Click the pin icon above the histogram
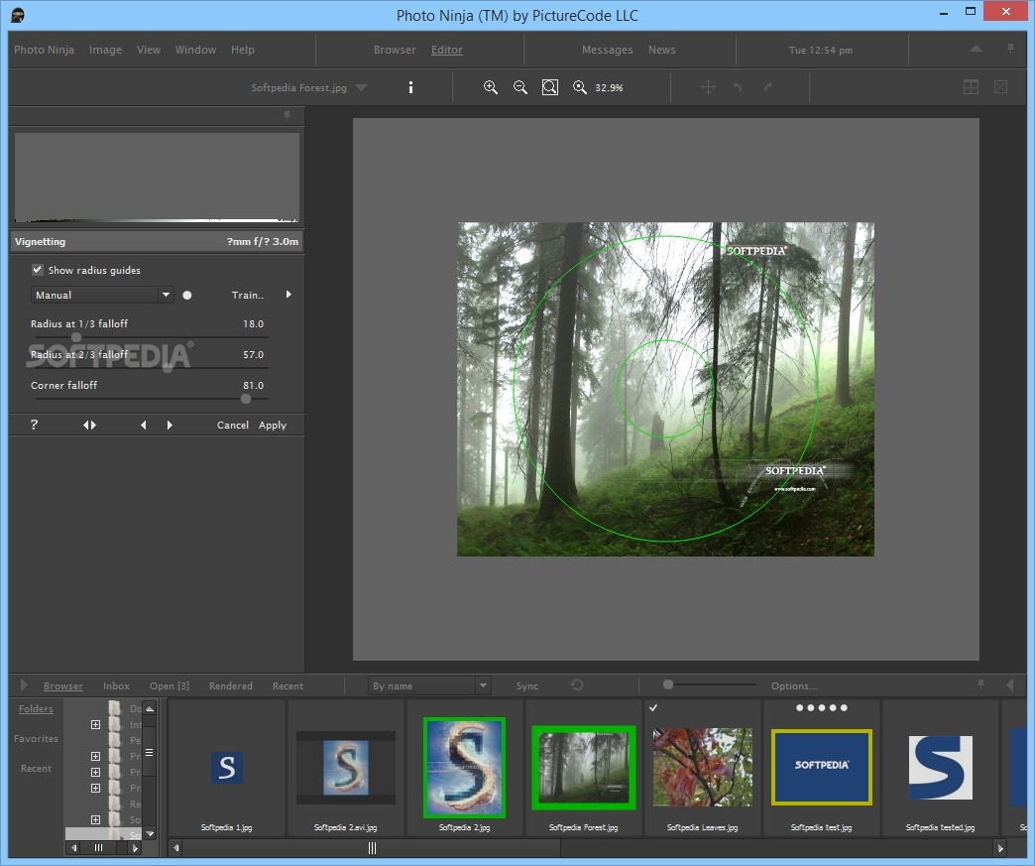 tap(287, 116)
